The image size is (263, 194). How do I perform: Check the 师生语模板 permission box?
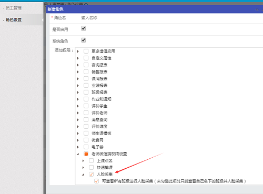pyautogui.click(x=86, y=133)
